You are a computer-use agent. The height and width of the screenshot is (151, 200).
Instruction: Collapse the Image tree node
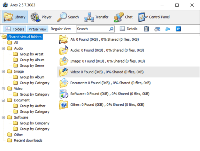[x=3, y=72]
